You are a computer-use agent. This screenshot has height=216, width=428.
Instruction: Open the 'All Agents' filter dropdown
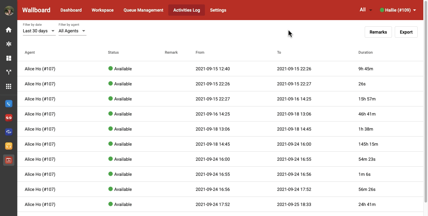[72, 31]
